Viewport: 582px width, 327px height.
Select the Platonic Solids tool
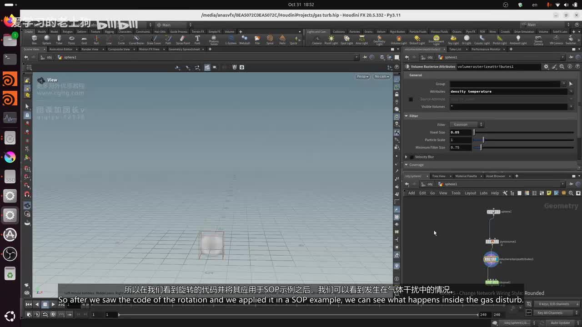pos(214,40)
